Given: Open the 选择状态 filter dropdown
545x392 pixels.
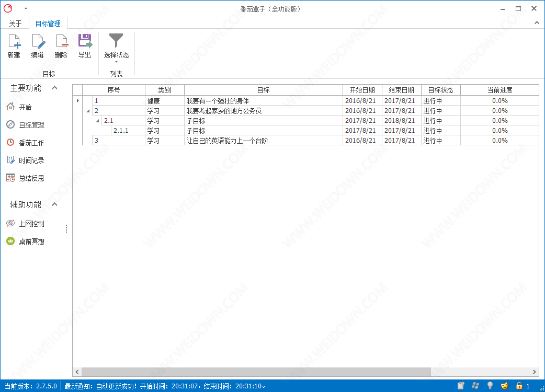Looking at the screenshot, I should [x=116, y=48].
